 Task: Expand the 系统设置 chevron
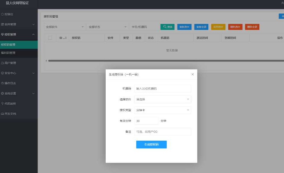coord(33,94)
